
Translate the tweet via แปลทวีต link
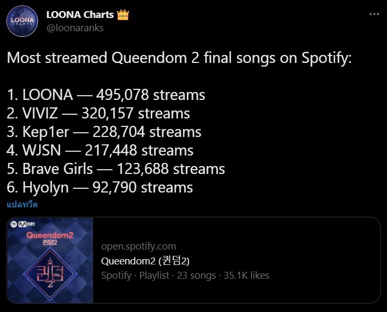[22, 204]
